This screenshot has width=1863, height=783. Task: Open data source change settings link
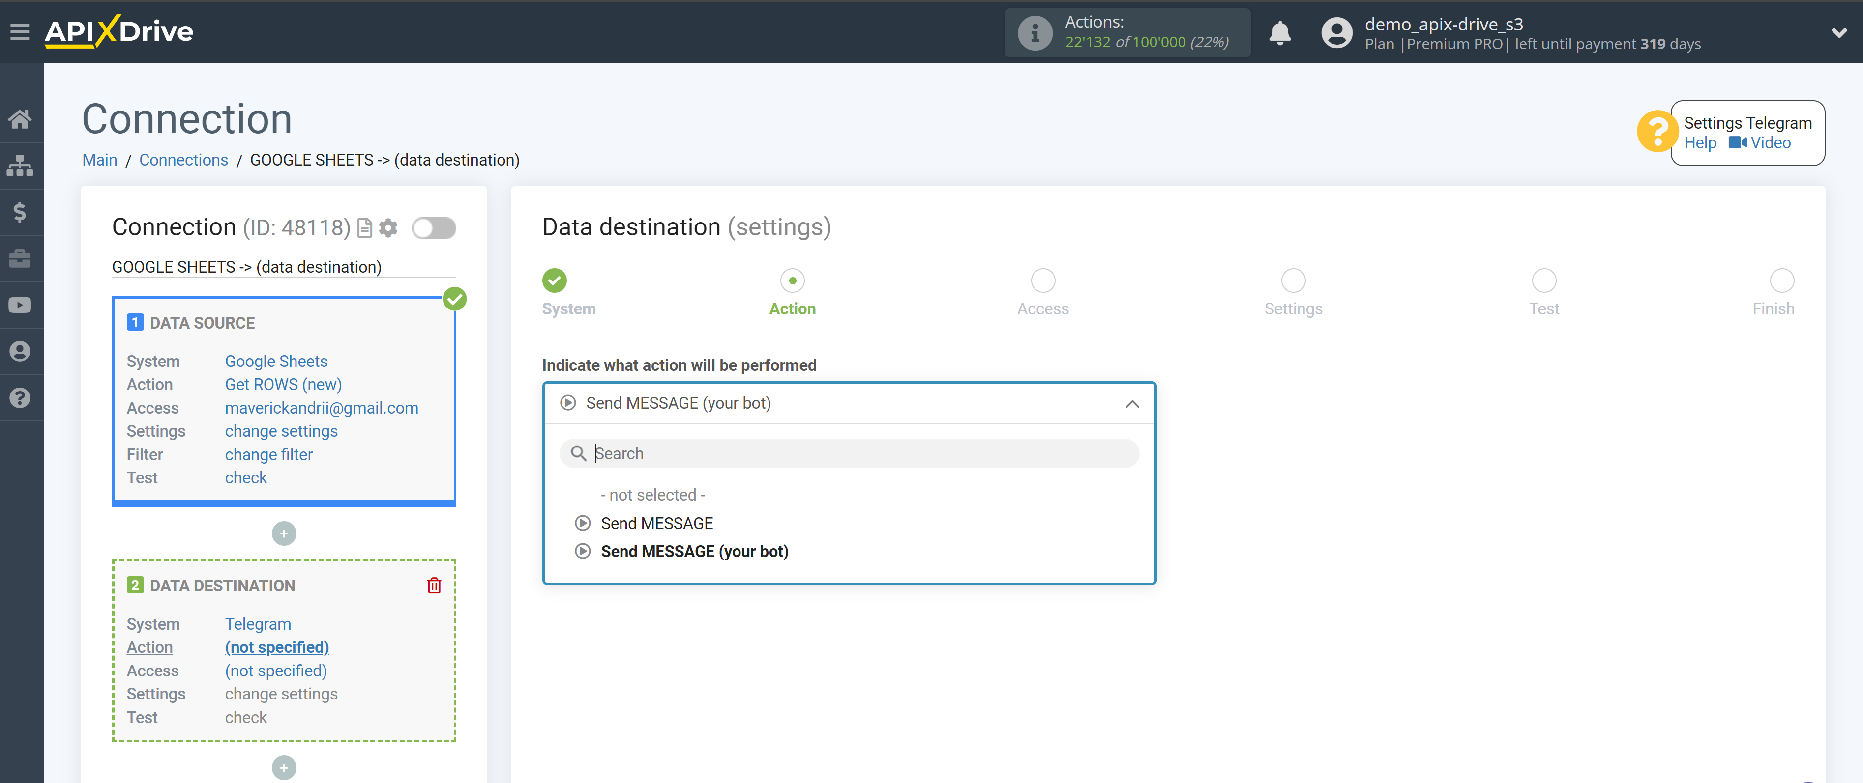tap(281, 431)
